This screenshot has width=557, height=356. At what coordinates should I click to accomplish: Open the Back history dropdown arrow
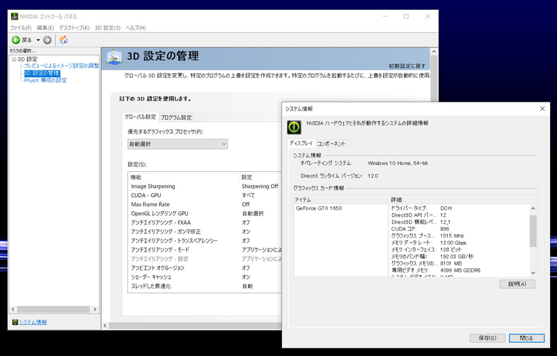coord(38,40)
